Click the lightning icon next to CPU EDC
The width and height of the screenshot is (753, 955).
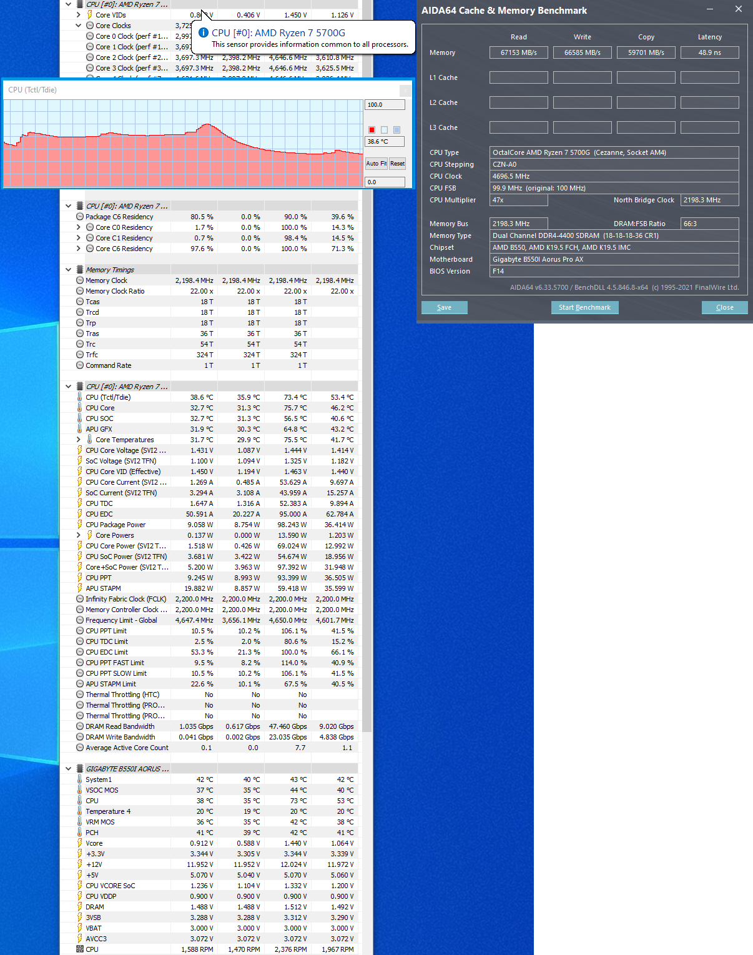click(80, 514)
